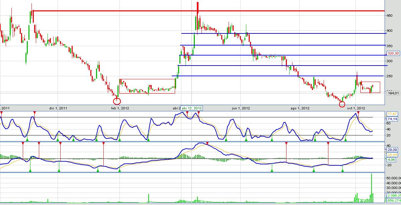Viewport: 401px width, 205px height.
Task: Click the red circle marking the September 2012 low
Action: point(342,104)
